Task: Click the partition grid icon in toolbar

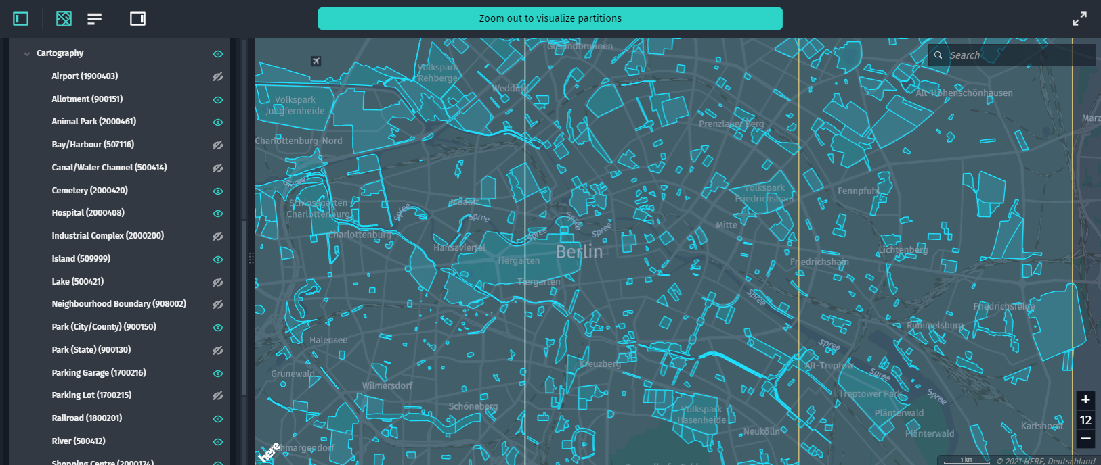Action: click(64, 18)
